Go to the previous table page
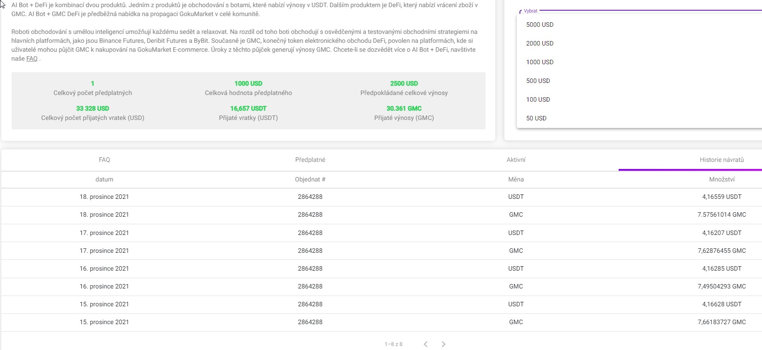This screenshot has width=762, height=350. pyautogui.click(x=426, y=344)
